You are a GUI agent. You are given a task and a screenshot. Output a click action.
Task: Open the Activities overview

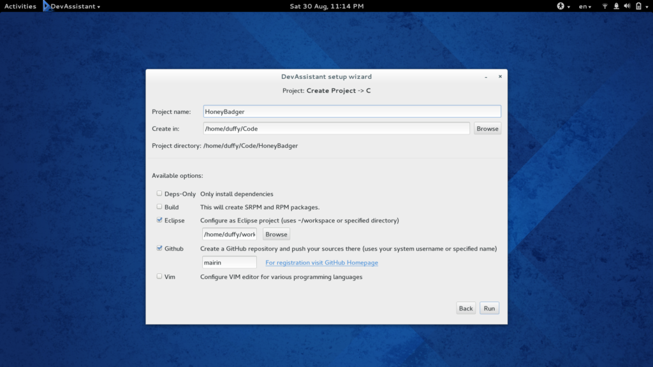[x=20, y=6]
